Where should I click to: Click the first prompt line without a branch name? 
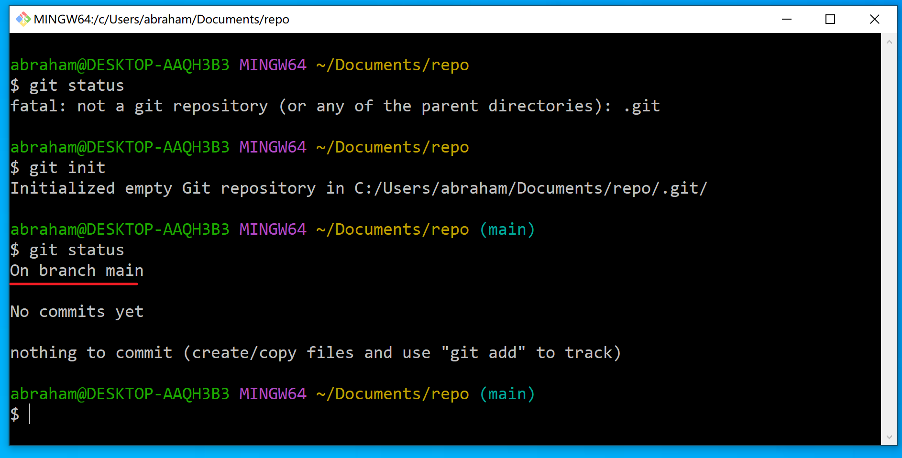(x=240, y=65)
